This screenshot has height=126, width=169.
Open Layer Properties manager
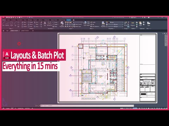tap(62, 24)
